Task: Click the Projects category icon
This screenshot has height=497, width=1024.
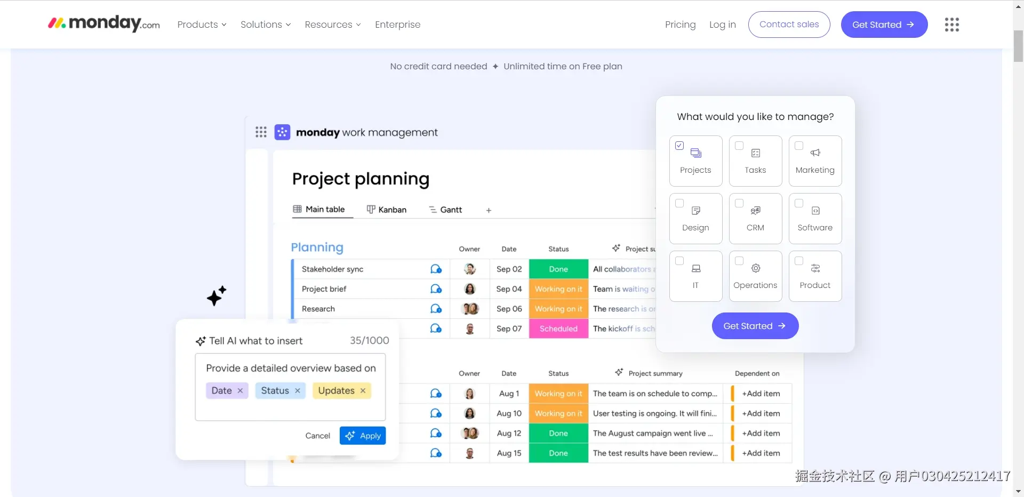Action: click(x=696, y=153)
